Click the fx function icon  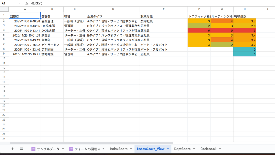(27, 3)
